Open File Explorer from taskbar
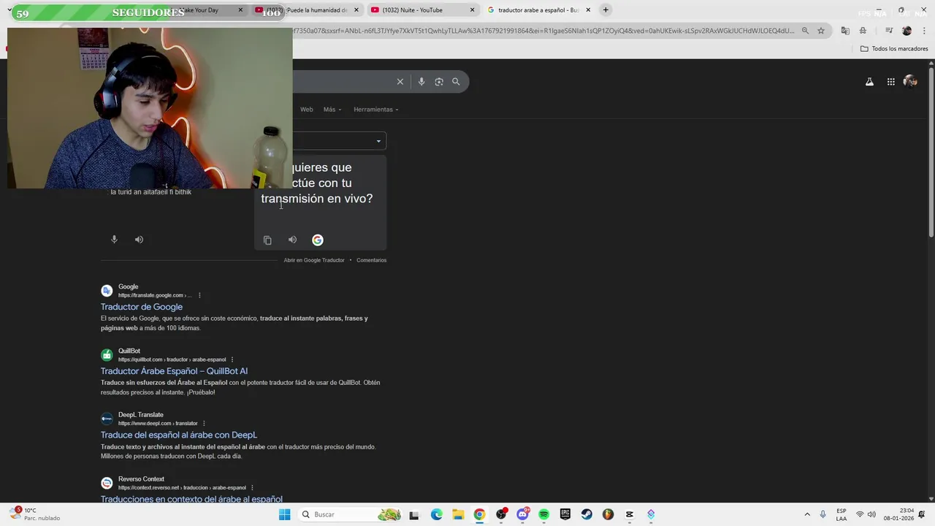Screen dimensions: 935x526 click(x=458, y=514)
